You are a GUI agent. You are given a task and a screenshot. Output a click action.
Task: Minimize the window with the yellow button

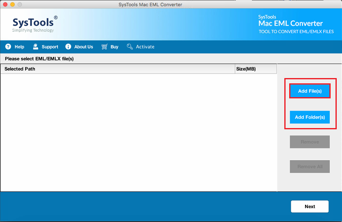click(13, 4)
